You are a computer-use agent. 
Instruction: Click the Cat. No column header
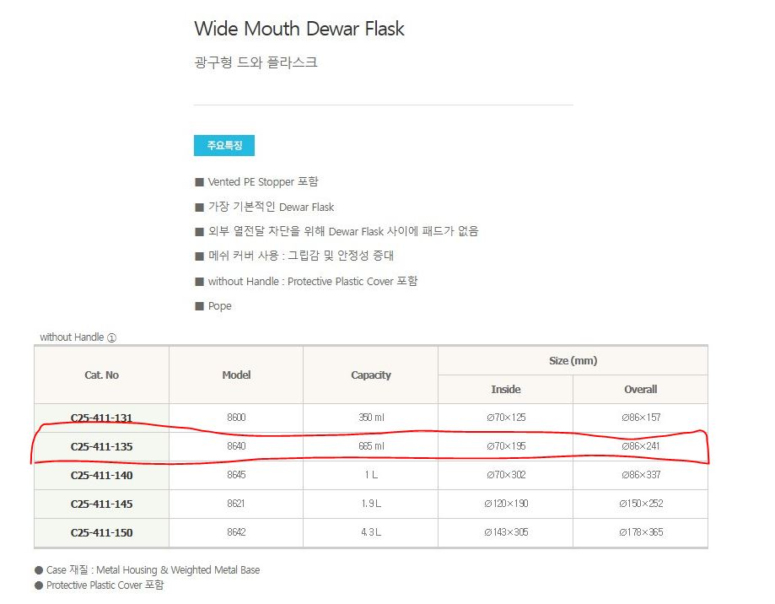pyautogui.click(x=101, y=375)
